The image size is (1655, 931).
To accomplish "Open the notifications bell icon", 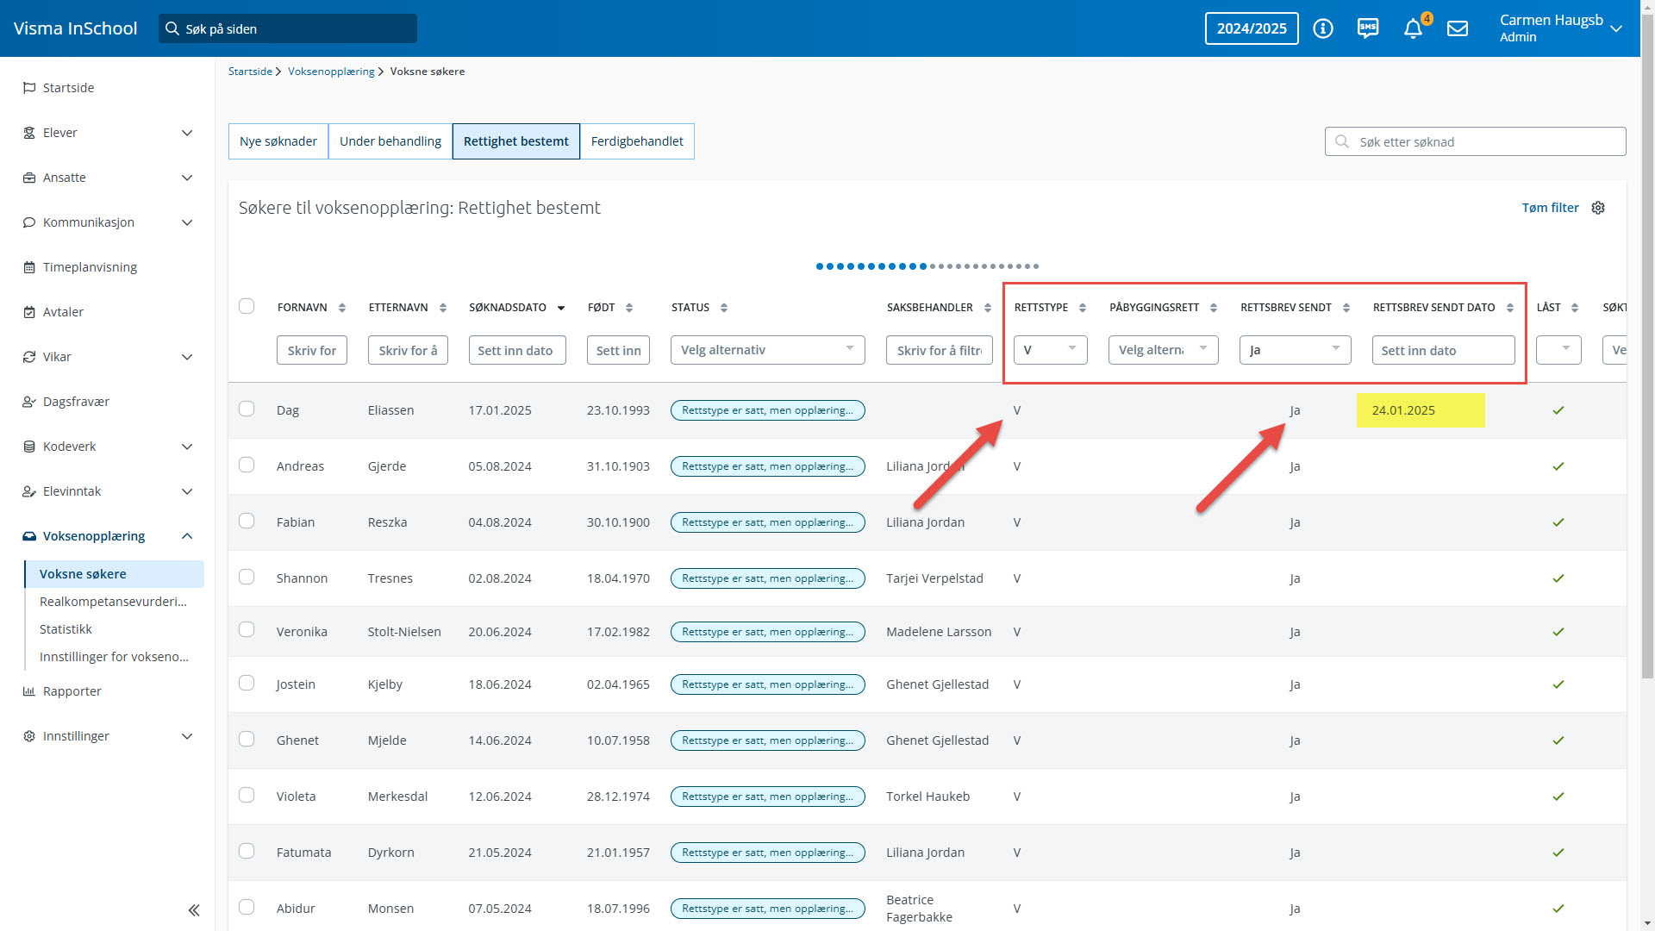I will tap(1413, 29).
